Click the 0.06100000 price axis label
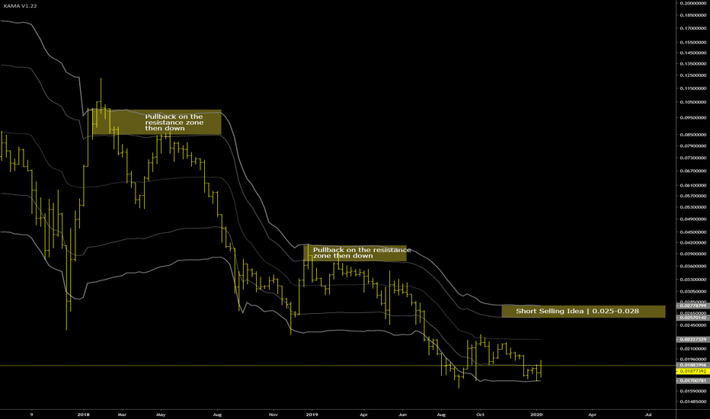710x419 pixels. tap(692, 185)
